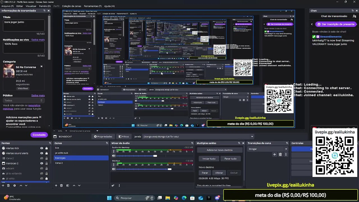Hide the tranzicao 2 source

42,163
